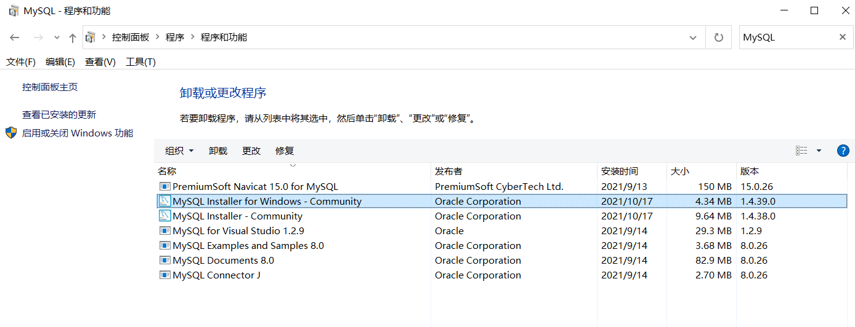This screenshot has height=327, width=855.
Task: Click 控制面板 in the address breadcrumb
Action: (x=131, y=37)
